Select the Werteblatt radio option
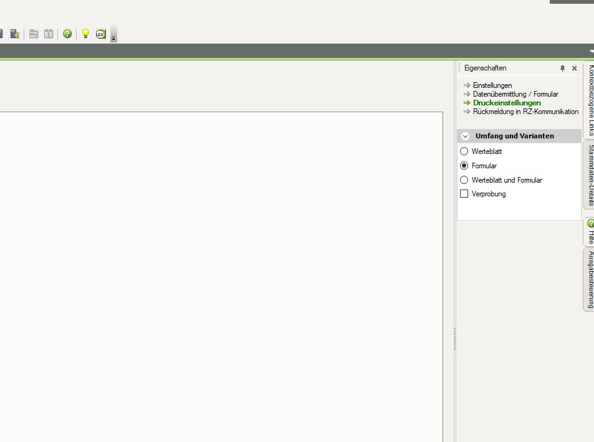Image resolution: width=594 pixels, height=442 pixels. click(x=464, y=151)
